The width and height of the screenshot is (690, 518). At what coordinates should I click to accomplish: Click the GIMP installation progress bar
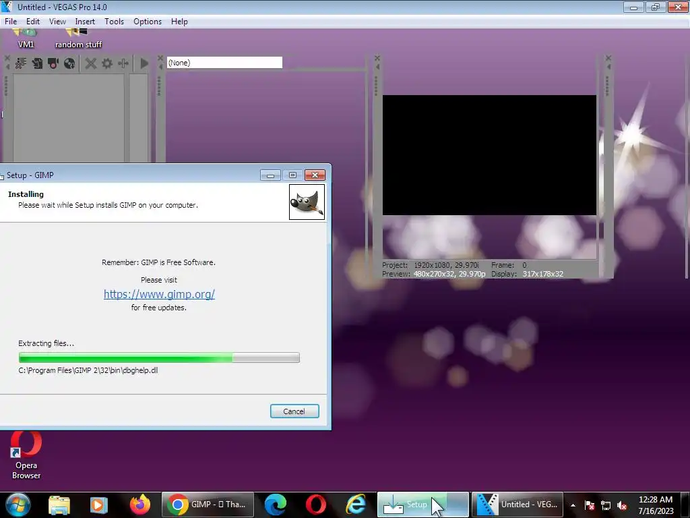point(159,357)
